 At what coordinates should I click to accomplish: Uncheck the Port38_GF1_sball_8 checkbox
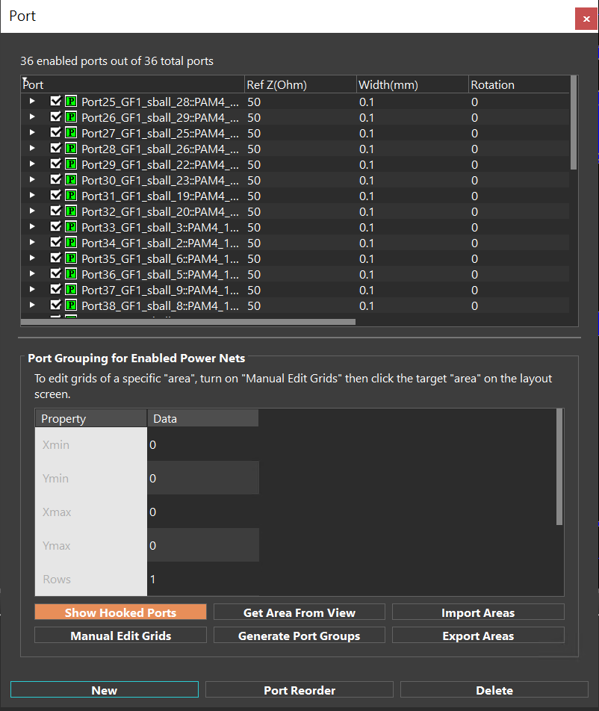[56, 304]
